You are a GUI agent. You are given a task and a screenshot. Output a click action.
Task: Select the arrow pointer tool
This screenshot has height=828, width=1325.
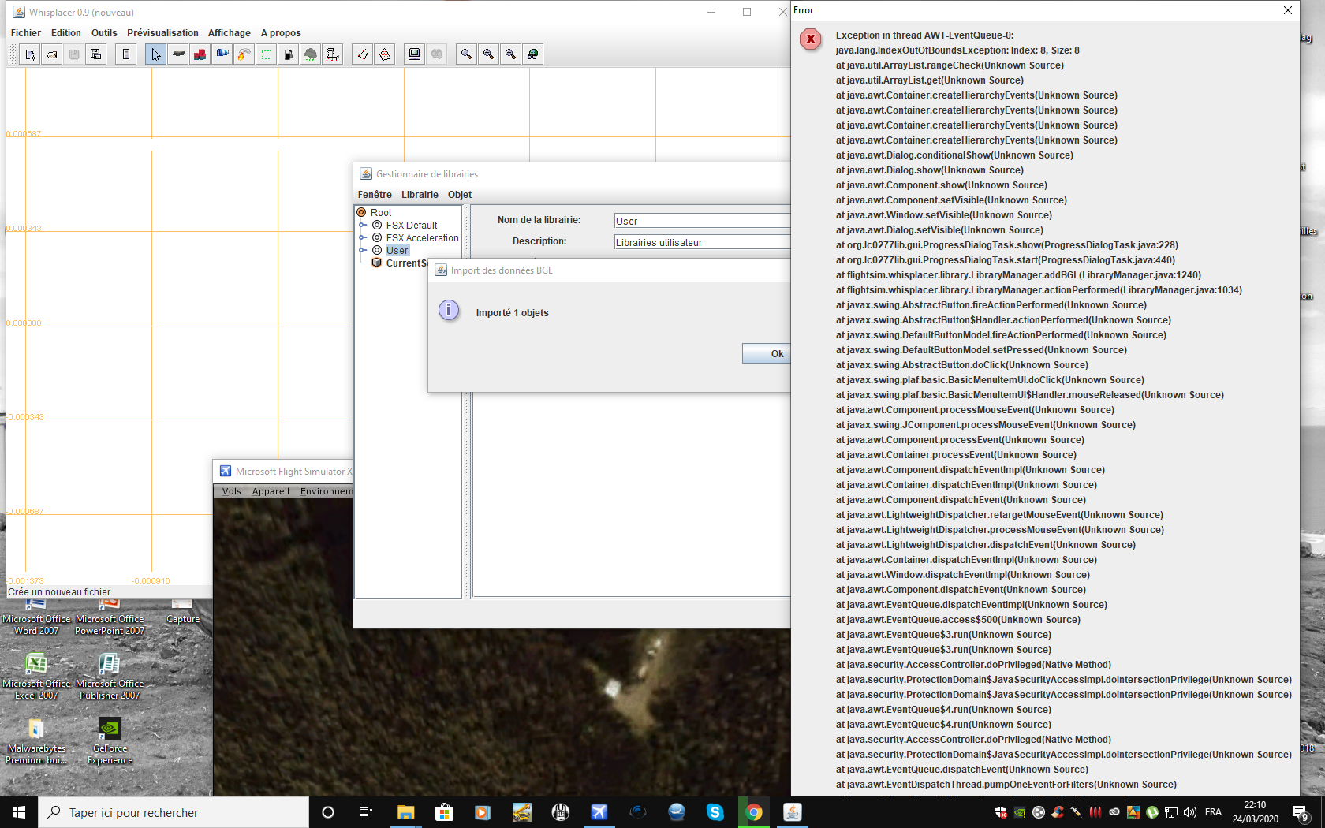pos(156,54)
